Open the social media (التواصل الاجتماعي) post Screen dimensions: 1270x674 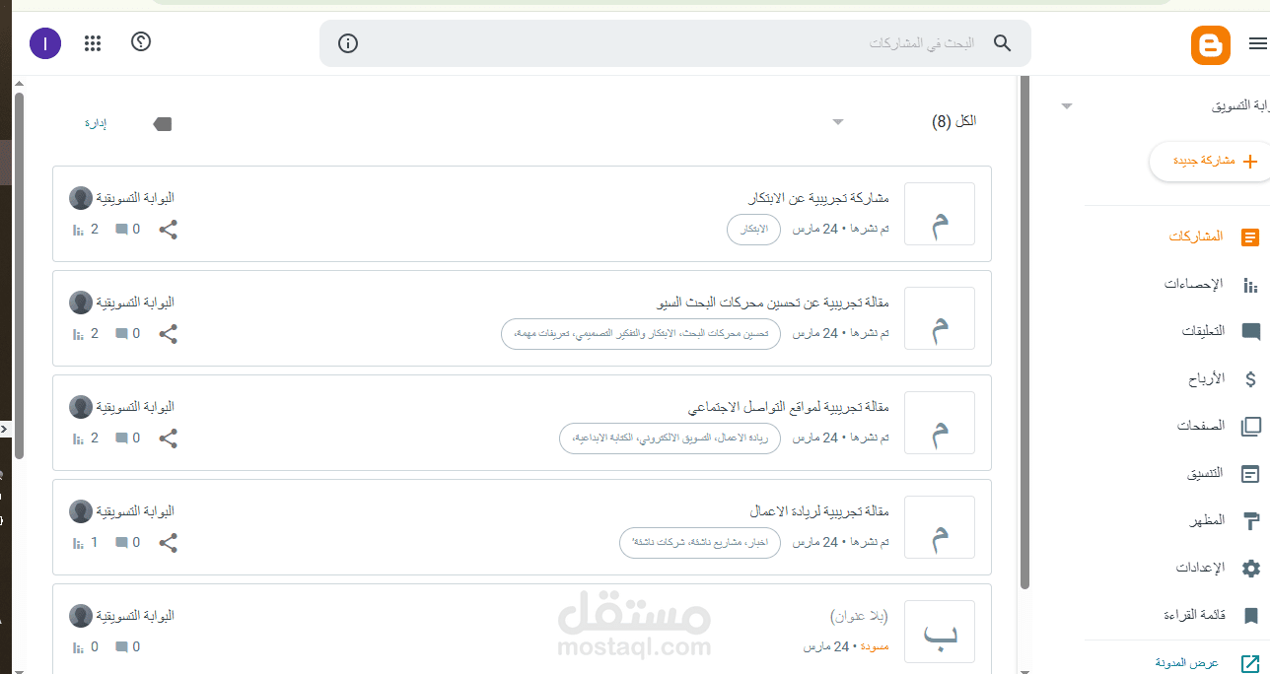pyautogui.click(x=789, y=407)
